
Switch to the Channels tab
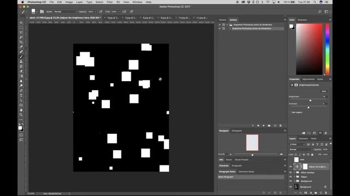(304, 138)
